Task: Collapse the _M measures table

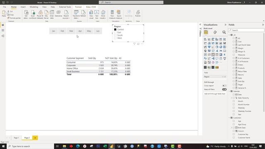Action: [x=229, y=35]
